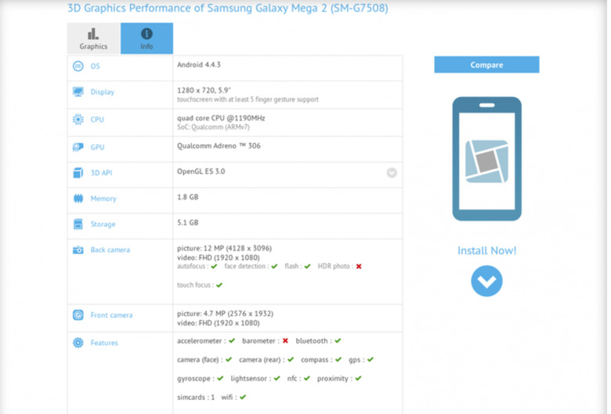611x414 pixels.
Task: Open the 3D Graphics Performance title link
Action: click(x=228, y=8)
